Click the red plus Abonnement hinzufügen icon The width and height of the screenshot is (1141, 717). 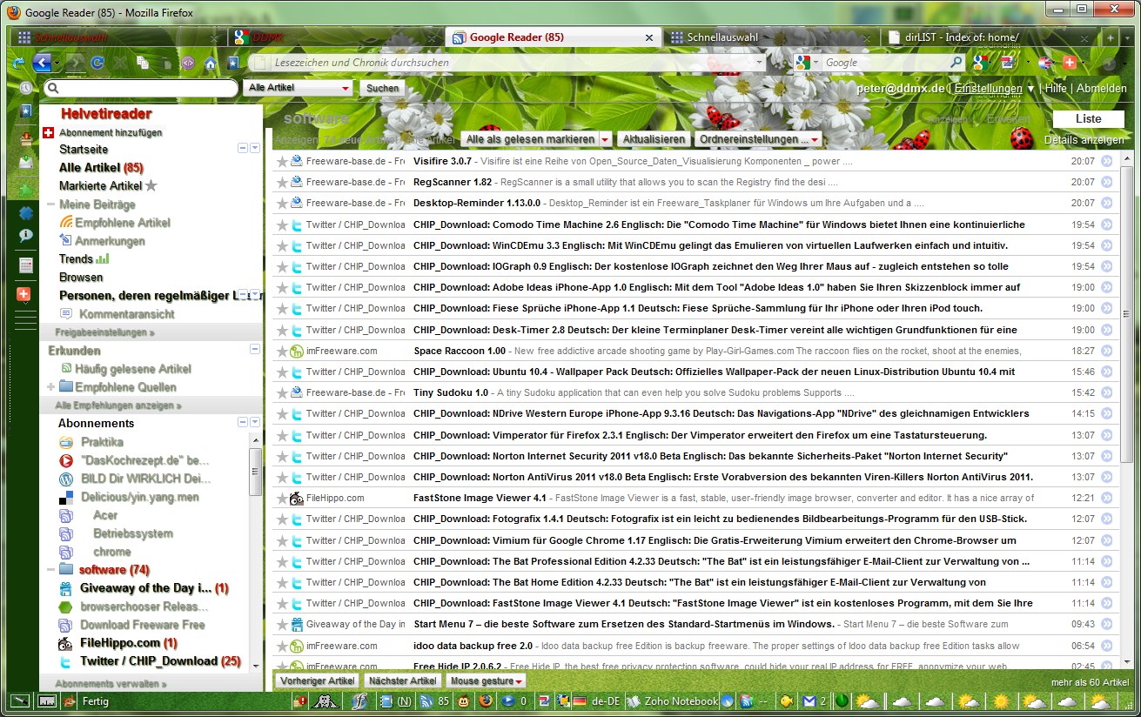[x=49, y=132]
